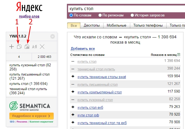Image resolution: width=185 pixels, height=129 pixels.
Task: Select the 'История запросов' radio button
Action: point(132,15)
